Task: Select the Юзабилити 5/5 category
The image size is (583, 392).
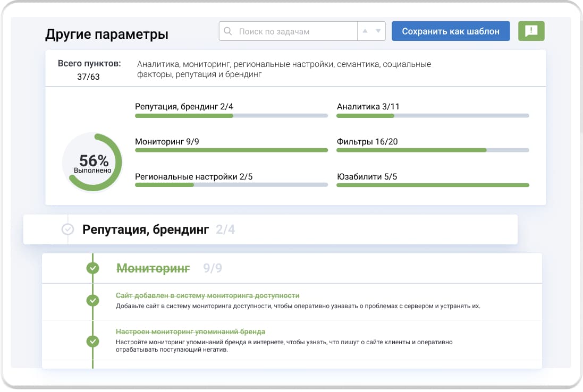Action: 367,176
